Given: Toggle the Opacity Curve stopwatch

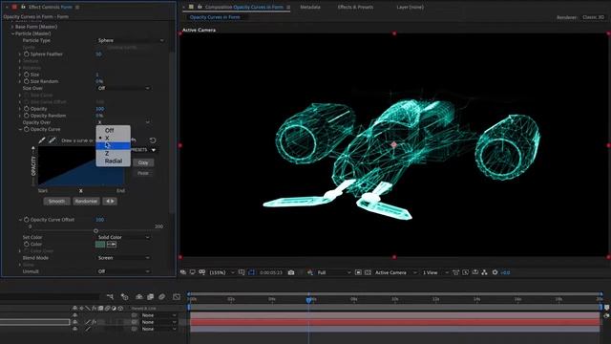Looking at the screenshot, I should [27, 129].
